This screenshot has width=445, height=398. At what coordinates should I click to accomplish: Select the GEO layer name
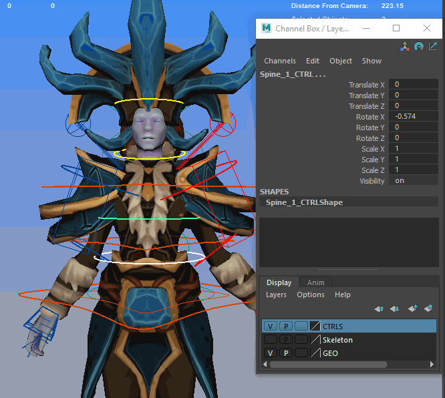tap(330, 353)
